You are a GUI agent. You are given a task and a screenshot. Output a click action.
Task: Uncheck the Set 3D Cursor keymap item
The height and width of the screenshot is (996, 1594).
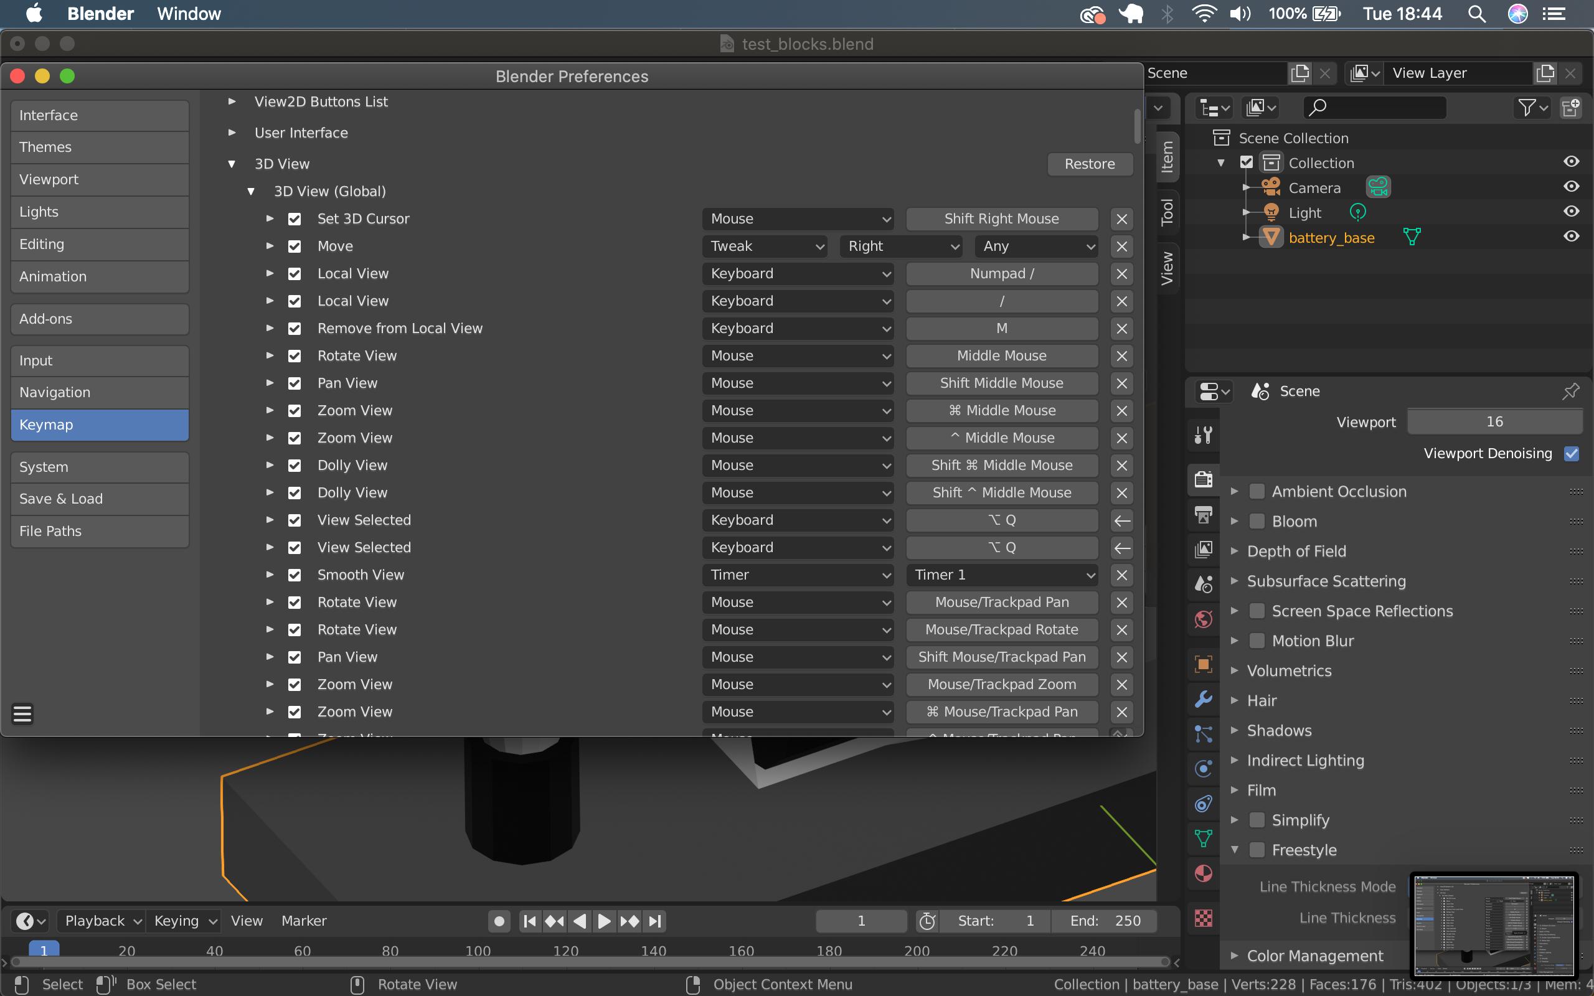tap(295, 218)
